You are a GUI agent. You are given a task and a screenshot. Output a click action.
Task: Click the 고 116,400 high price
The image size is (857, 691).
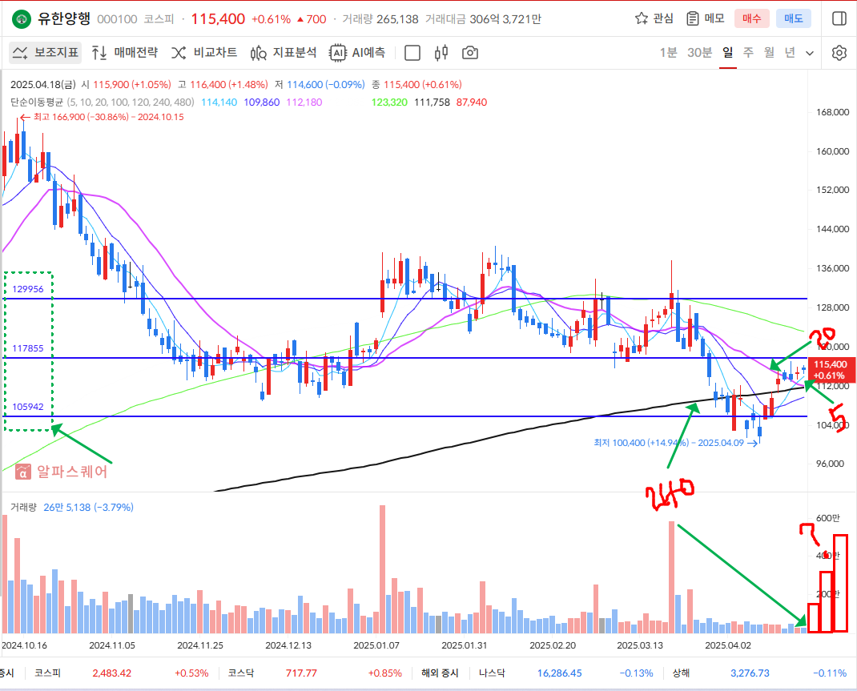(223, 85)
